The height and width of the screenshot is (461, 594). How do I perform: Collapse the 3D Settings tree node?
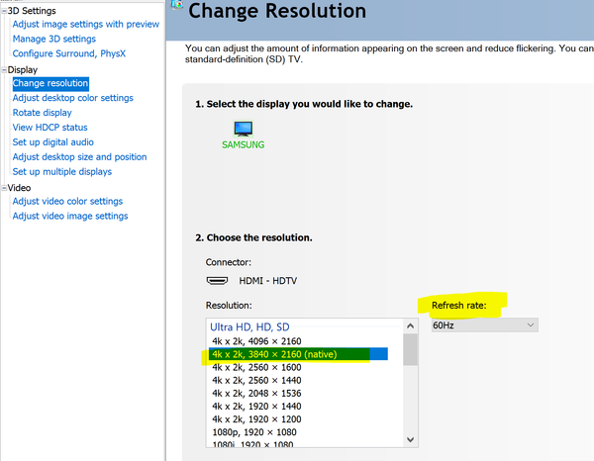click(4, 11)
